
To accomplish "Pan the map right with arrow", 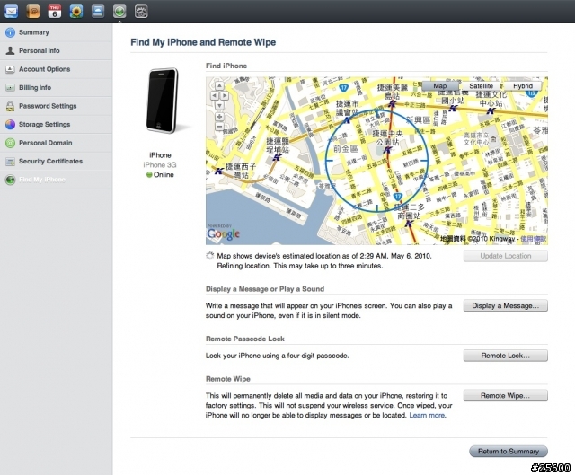I will (225, 96).
